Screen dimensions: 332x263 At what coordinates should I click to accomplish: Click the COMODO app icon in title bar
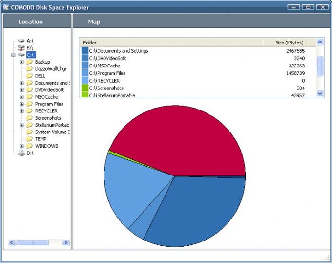6,7
